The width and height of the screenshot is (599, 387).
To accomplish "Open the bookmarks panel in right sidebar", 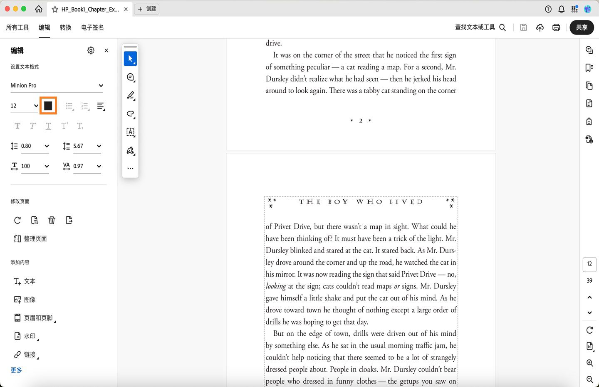I will 589,67.
